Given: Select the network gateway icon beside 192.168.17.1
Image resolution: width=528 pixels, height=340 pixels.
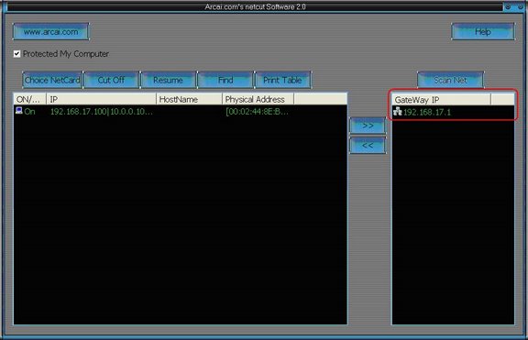Looking at the screenshot, I should tap(398, 111).
